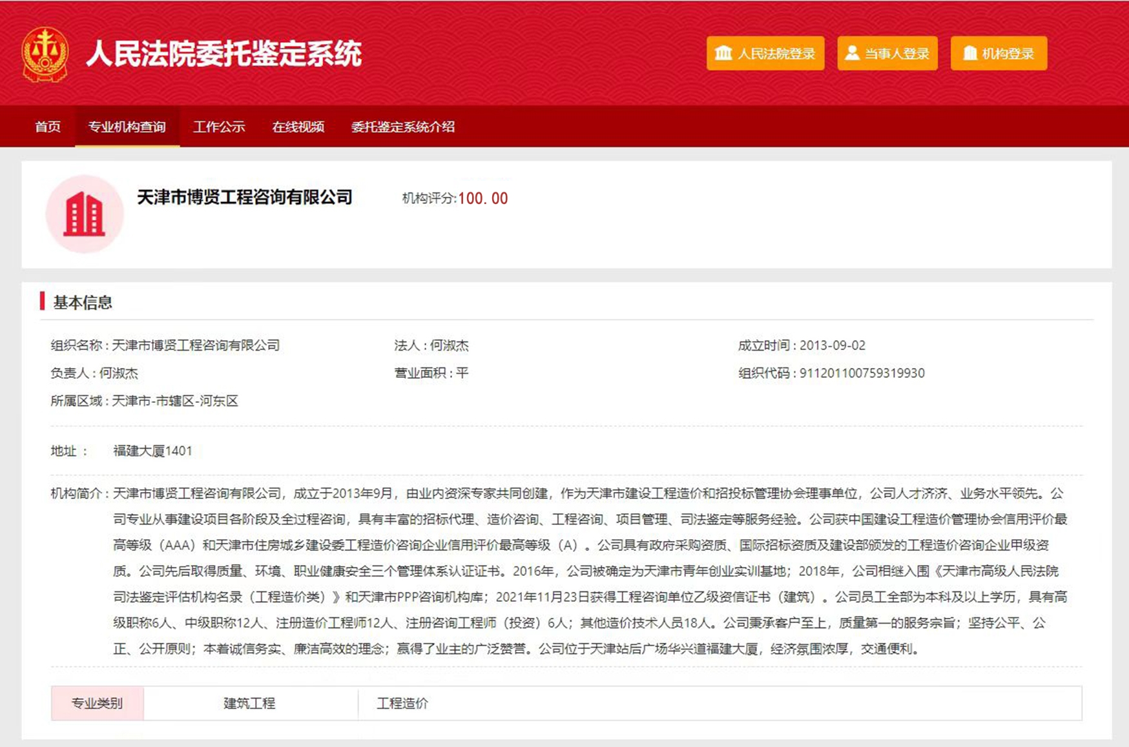This screenshot has width=1129, height=747.
Task: Click the company name heading 天津市博贤工程咨询有限公司
Action: tap(245, 198)
